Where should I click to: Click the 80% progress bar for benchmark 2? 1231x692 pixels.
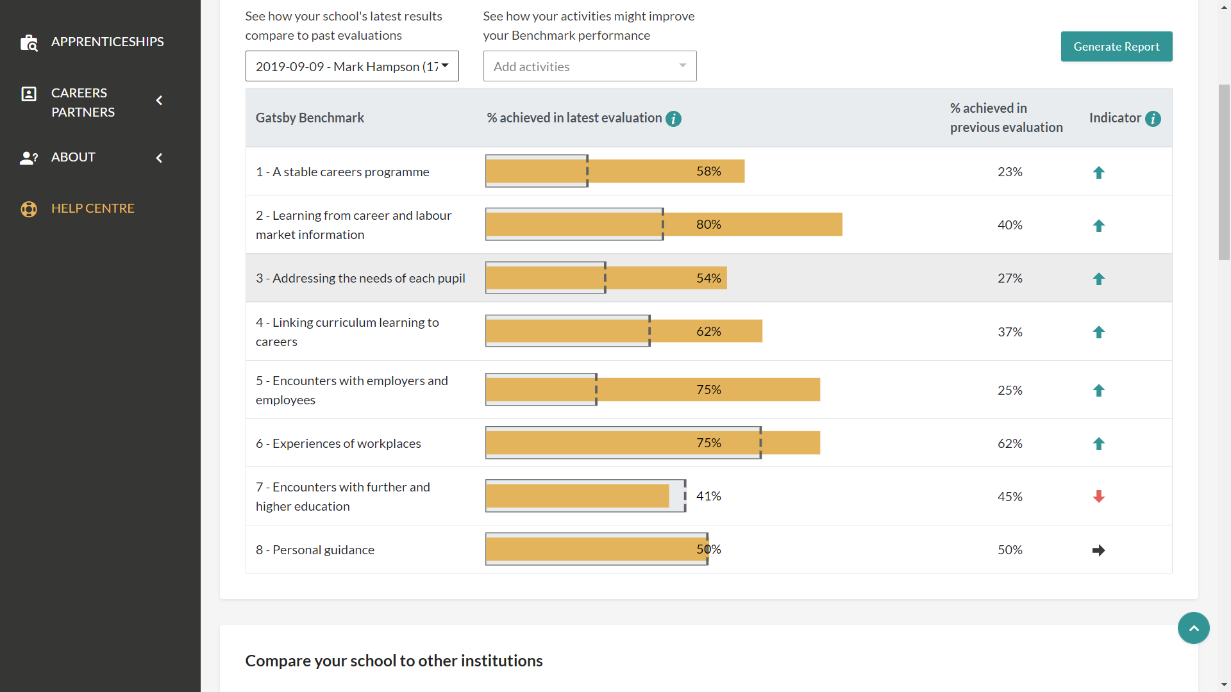(x=663, y=224)
